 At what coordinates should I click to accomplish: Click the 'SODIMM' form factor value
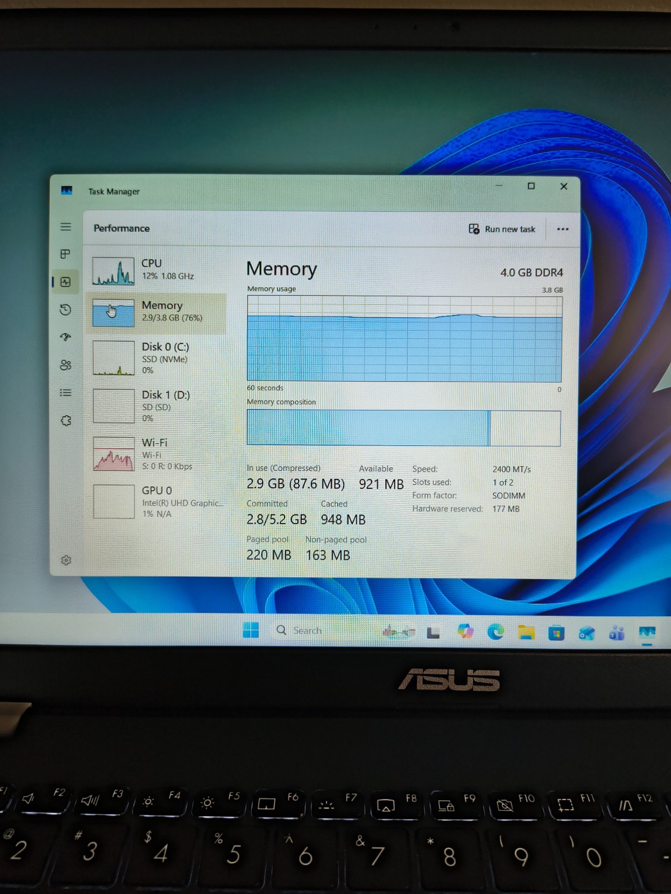pos(509,496)
